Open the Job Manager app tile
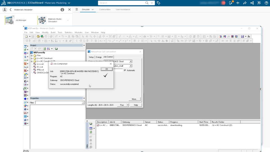This screenshot has height=152, width=270. [x=16, y=20]
